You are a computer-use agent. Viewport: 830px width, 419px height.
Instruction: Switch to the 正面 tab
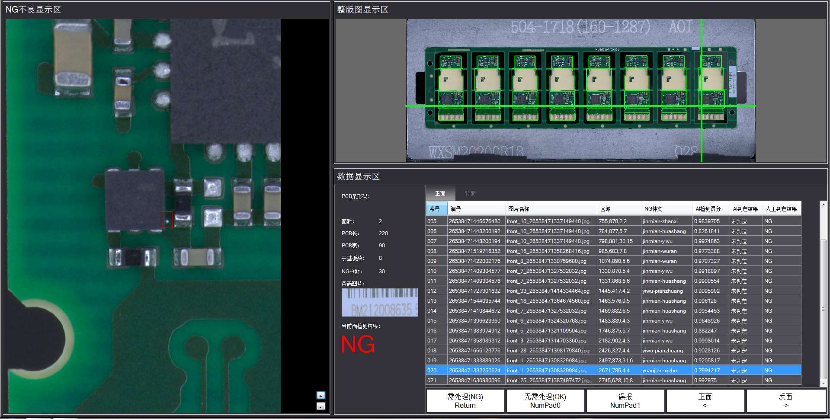(x=440, y=194)
